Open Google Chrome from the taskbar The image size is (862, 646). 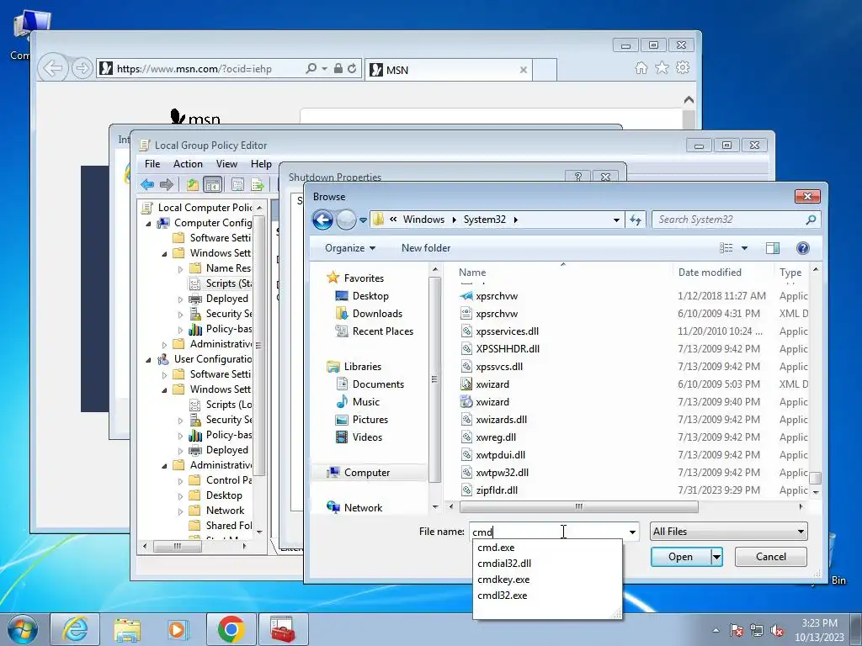[x=231, y=629]
